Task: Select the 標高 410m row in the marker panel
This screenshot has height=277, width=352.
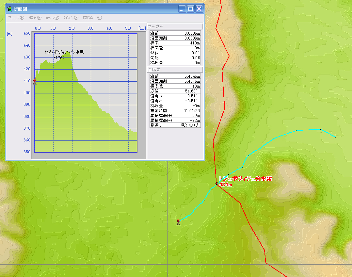Action: pyautogui.click(x=175, y=43)
